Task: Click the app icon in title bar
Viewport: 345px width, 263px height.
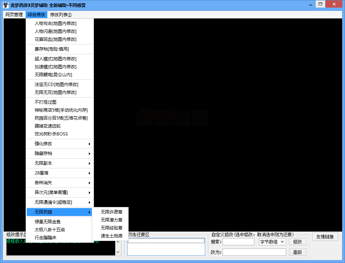Action: click(6, 5)
